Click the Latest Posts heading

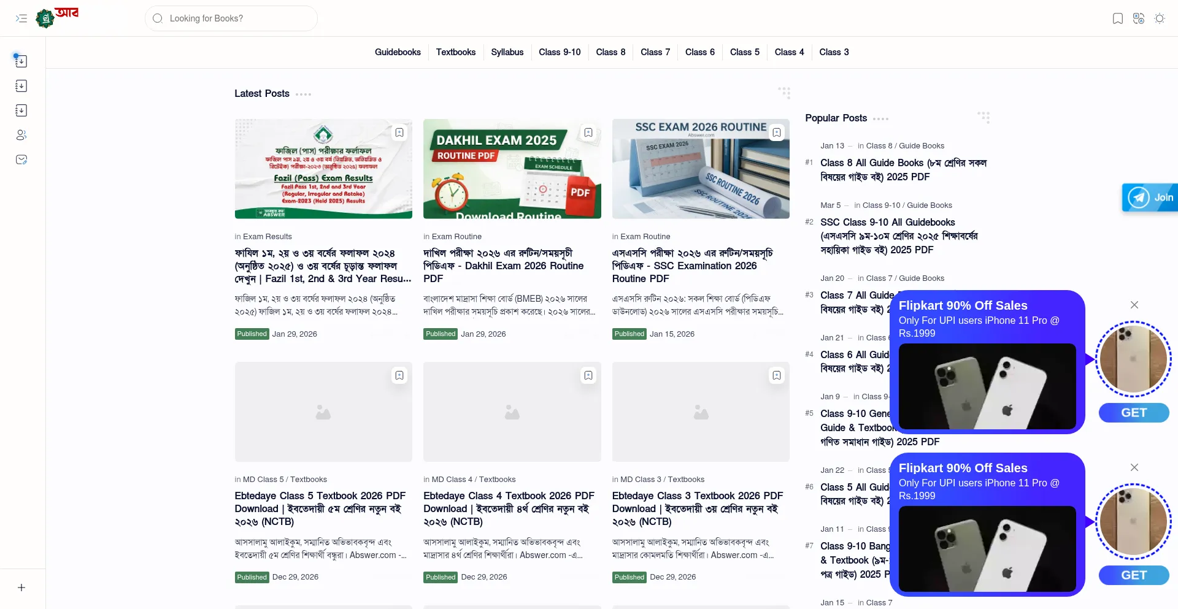[x=262, y=93]
